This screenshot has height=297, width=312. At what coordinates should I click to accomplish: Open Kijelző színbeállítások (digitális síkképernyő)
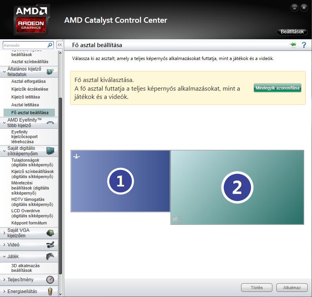click(33, 174)
